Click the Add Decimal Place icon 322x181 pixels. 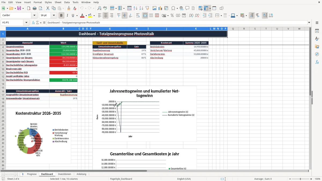tap(191, 16)
